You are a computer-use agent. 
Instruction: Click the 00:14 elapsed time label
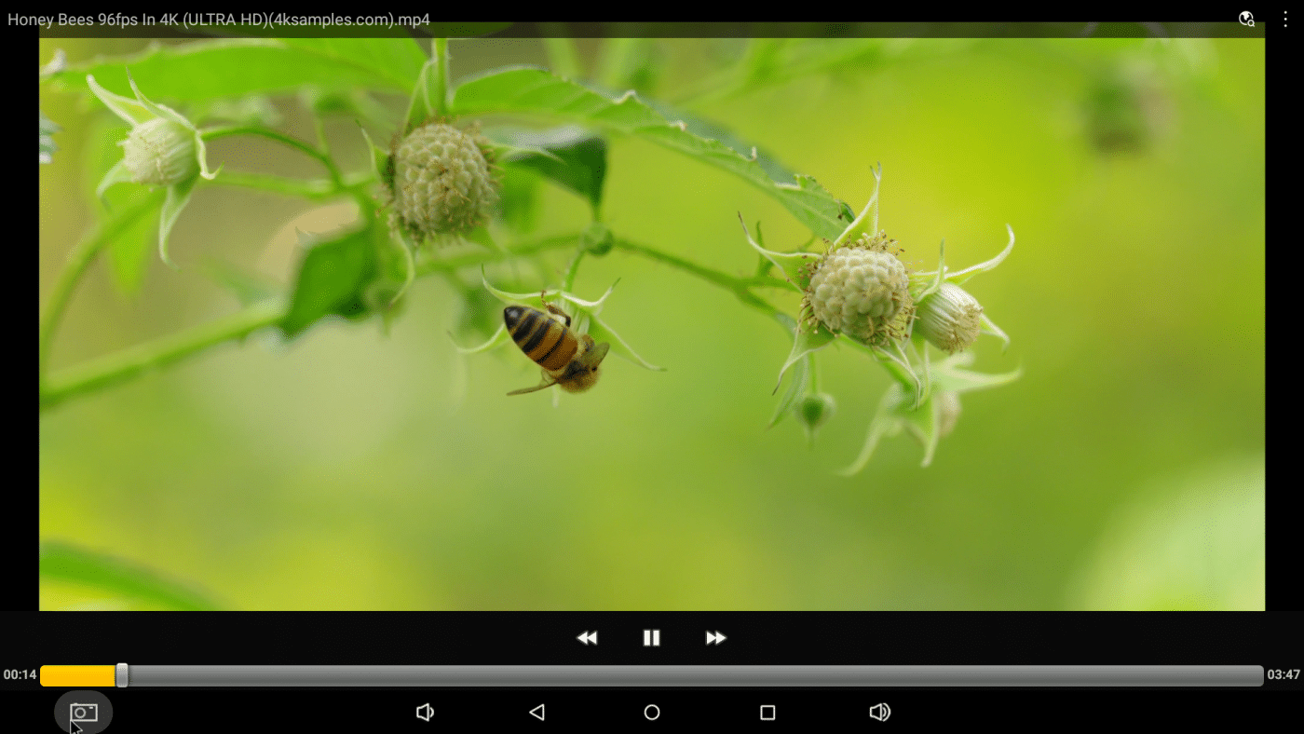20,675
